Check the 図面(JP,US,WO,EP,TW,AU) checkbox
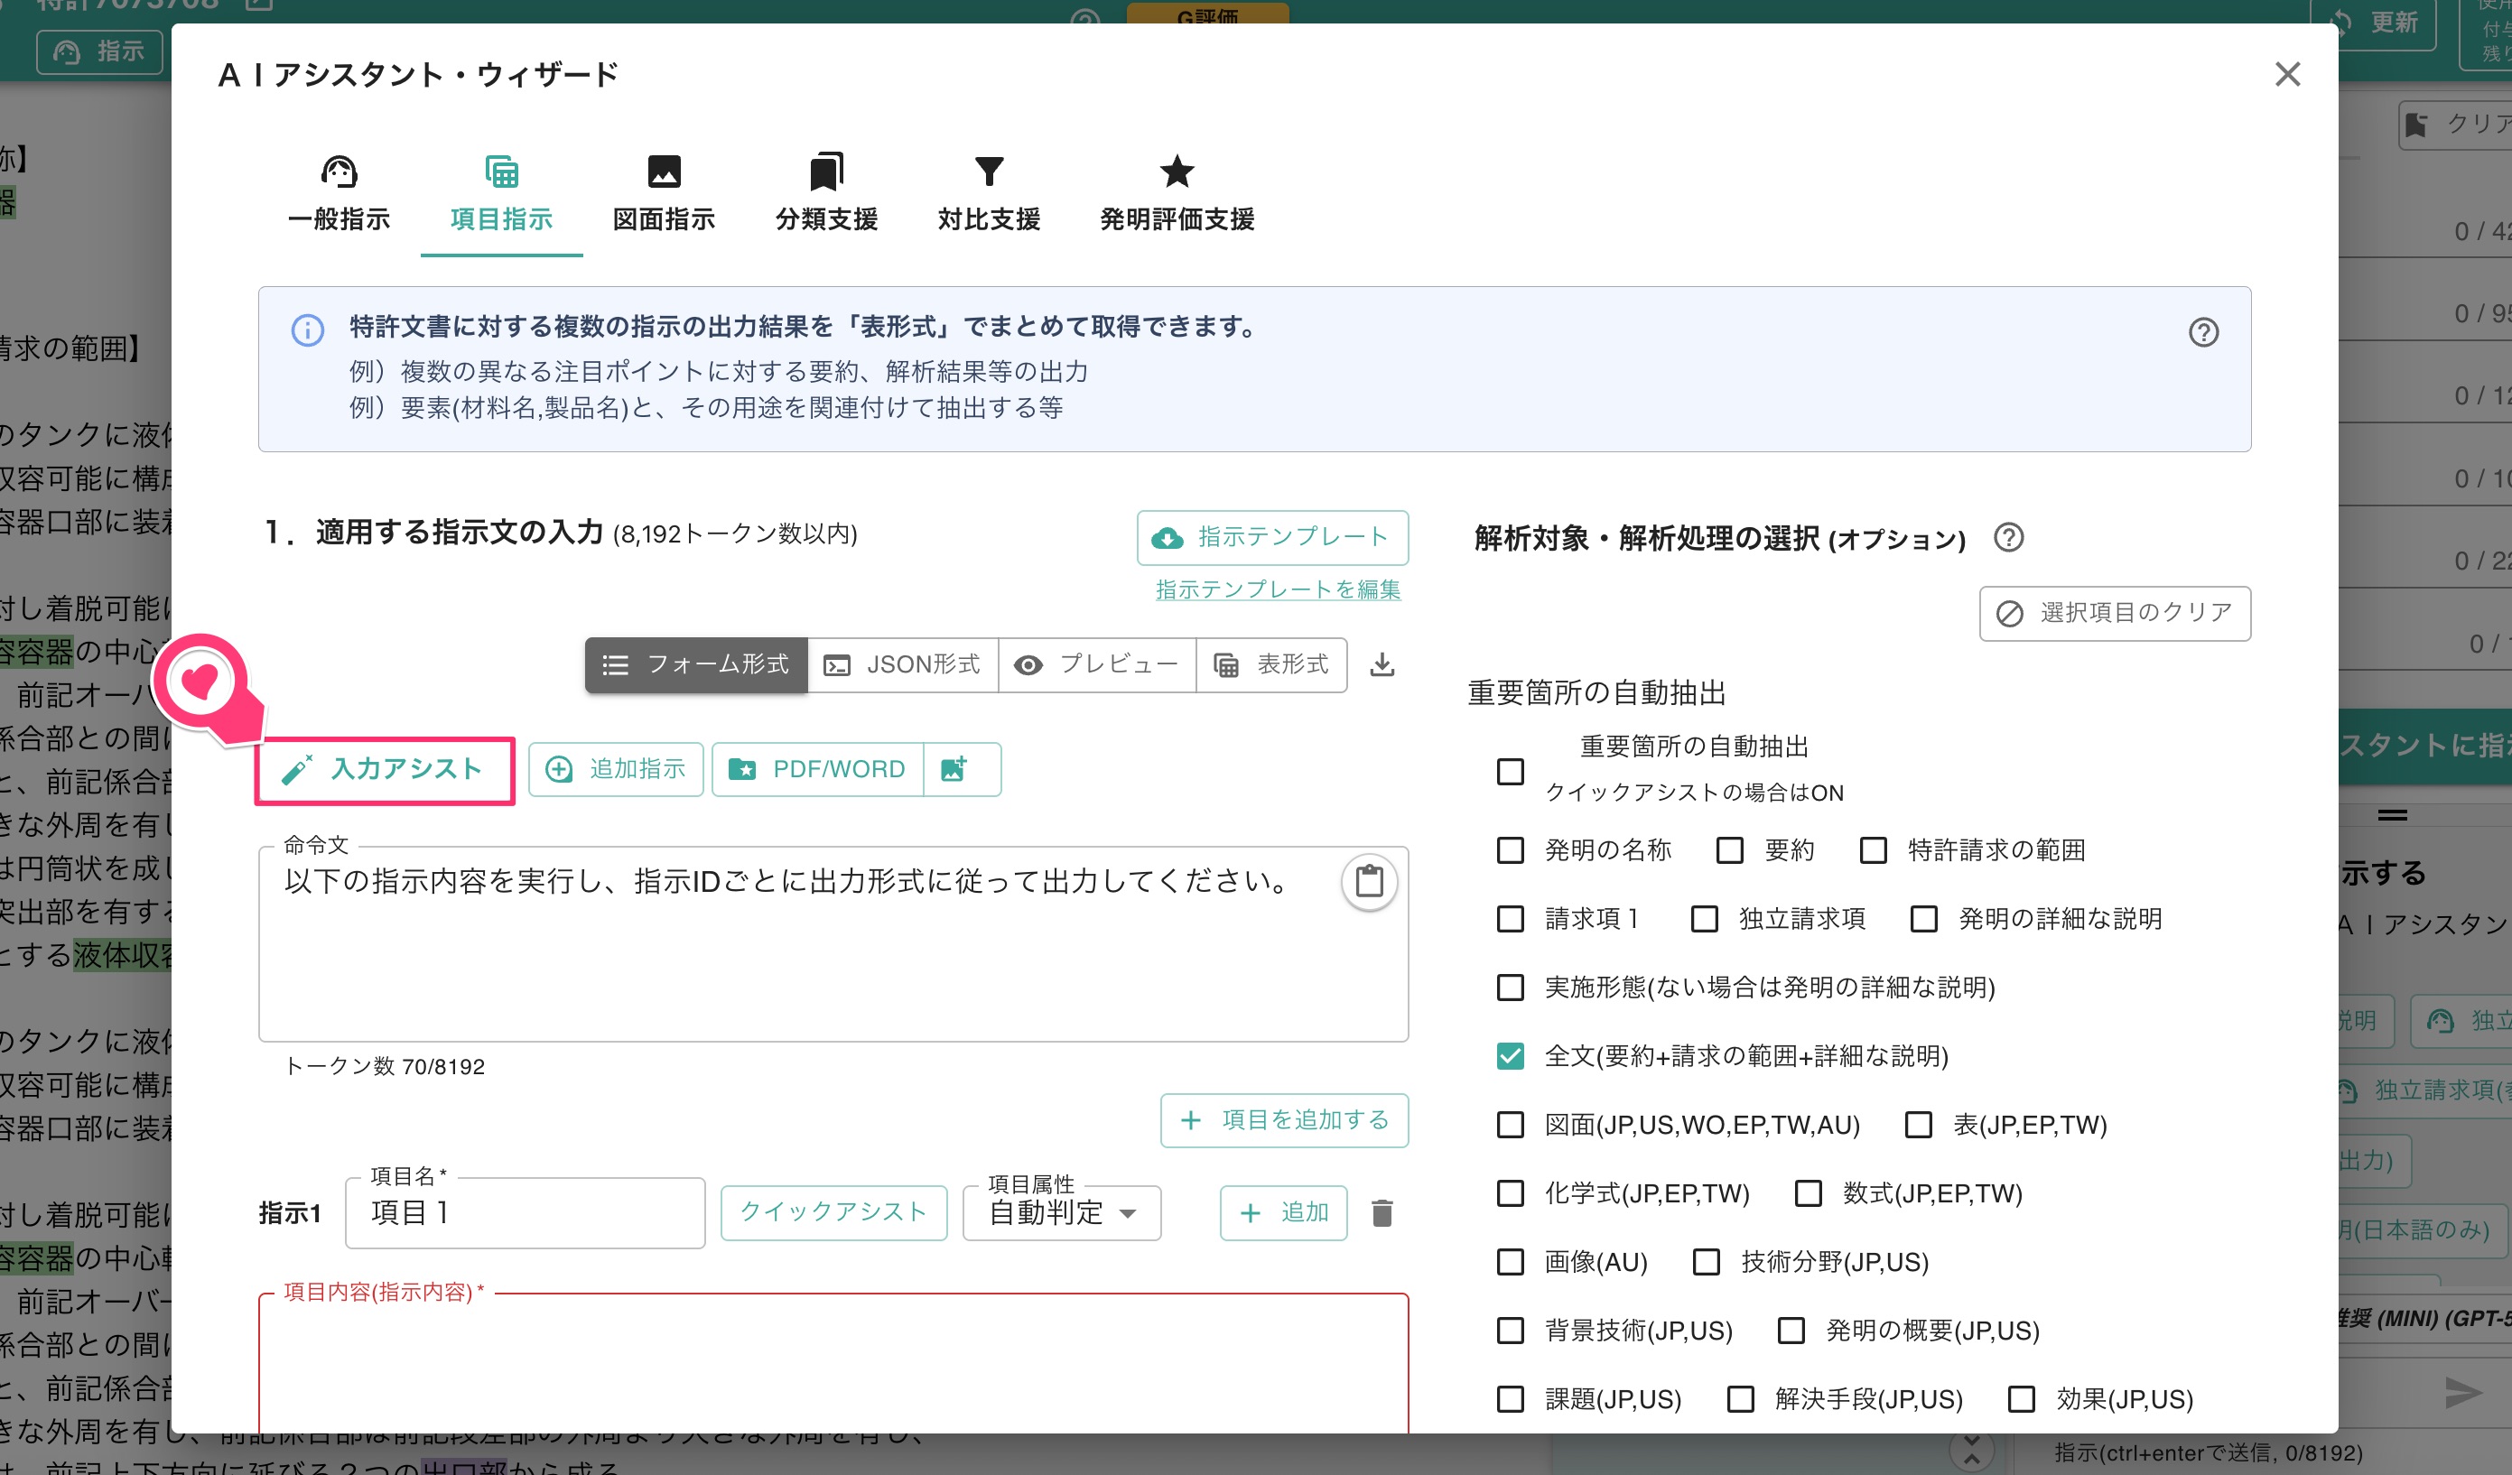 tap(1511, 1125)
